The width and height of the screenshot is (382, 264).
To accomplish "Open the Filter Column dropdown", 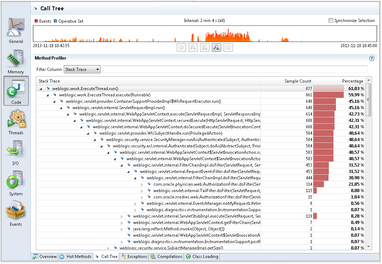I will [x=82, y=69].
